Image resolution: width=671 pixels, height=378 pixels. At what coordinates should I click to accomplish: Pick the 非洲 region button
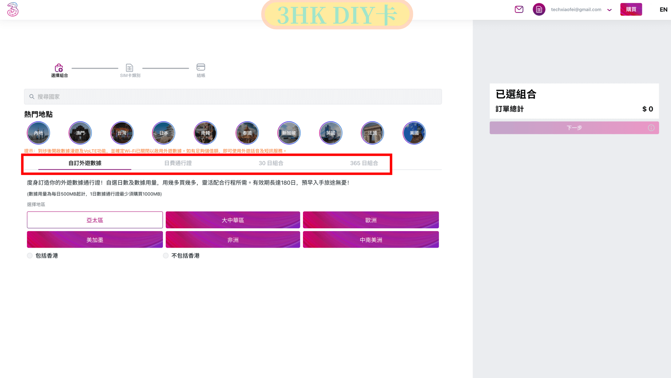coord(233,240)
